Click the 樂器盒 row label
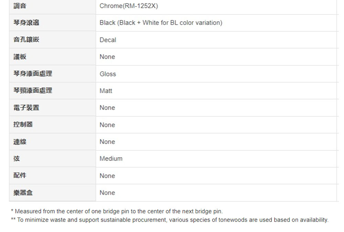Image resolution: width=344 pixels, height=232 pixels. (x=23, y=192)
